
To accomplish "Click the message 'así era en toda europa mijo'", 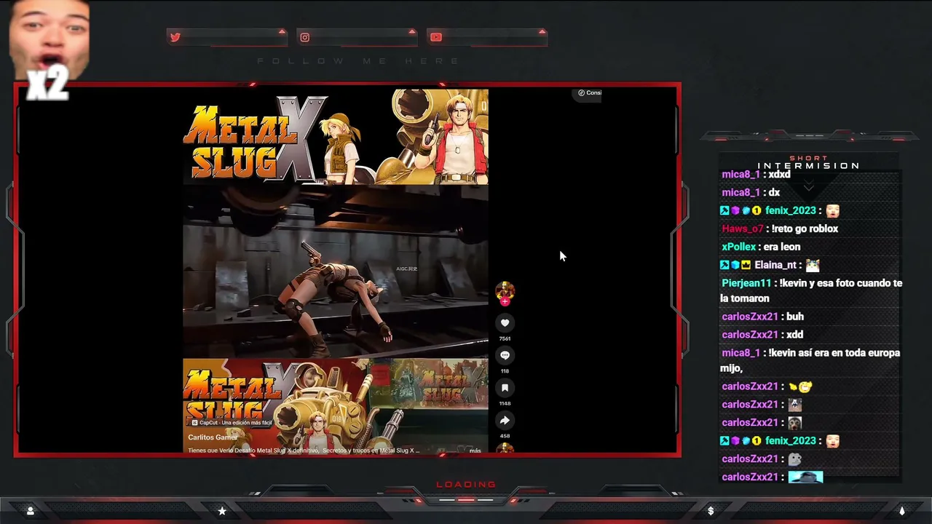I will click(810, 361).
